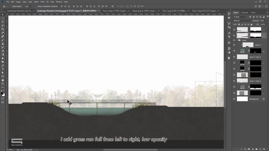The image size is (269, 151).
Task: Toggle the Auto-Select checkbox
Action: pos(10,6)
